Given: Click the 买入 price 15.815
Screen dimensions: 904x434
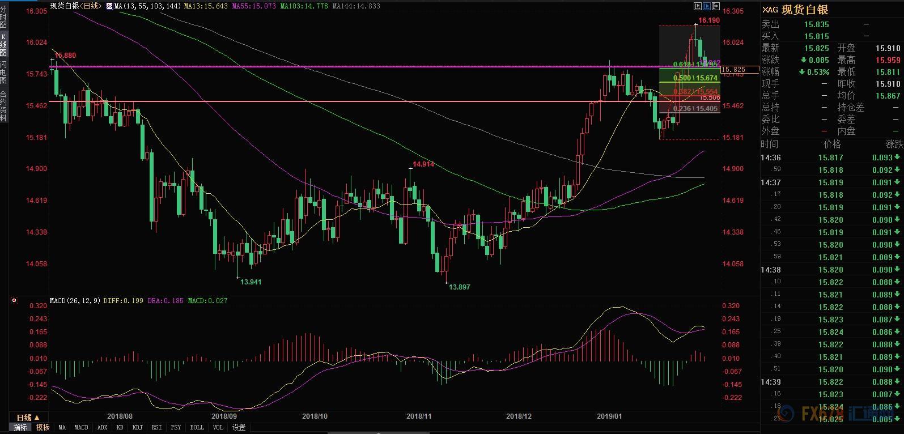Looking at the screenshot, I should (x=816, y=36).
